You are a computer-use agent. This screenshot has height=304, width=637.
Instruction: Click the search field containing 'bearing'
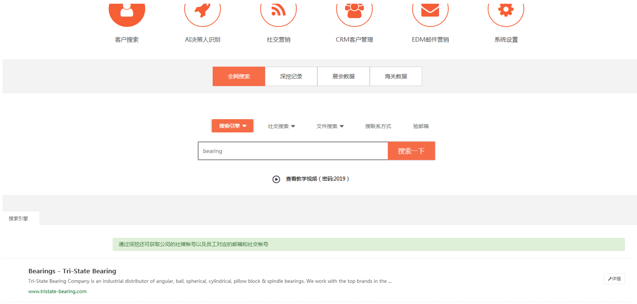click(x=293, y=151)
